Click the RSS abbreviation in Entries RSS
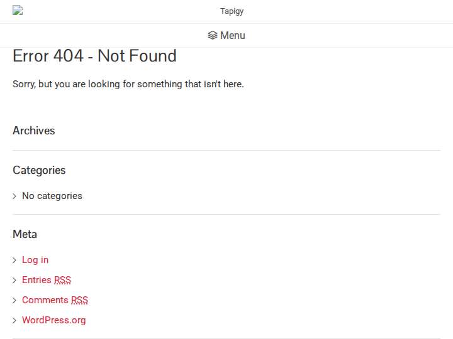Screen dimensions: 453x339 (62, 280)
